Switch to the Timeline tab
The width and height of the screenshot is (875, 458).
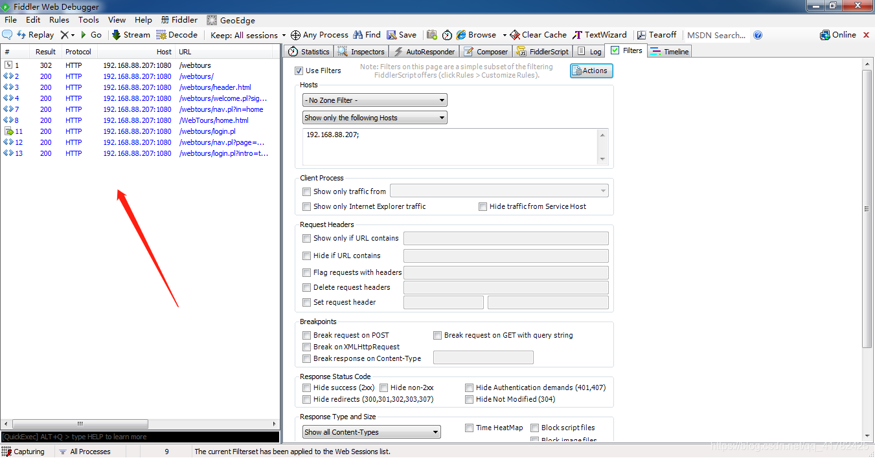(670, 51)
